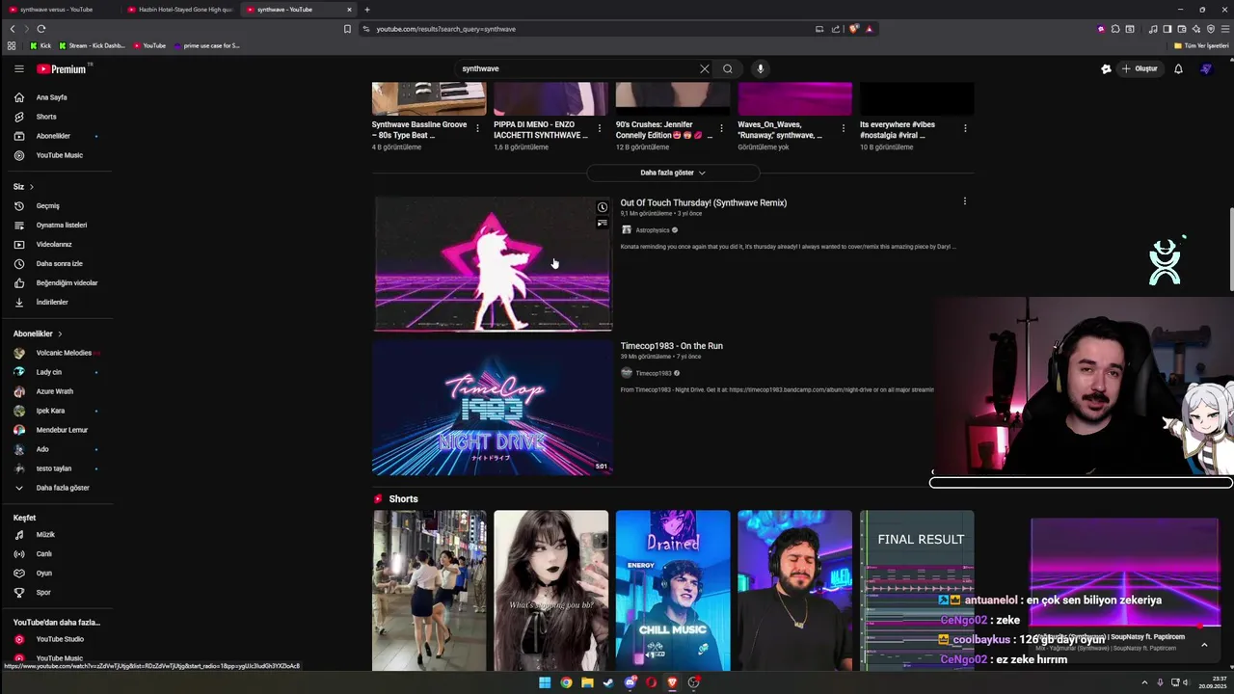Open options for Waves_On_Waves short

[843, 128]
